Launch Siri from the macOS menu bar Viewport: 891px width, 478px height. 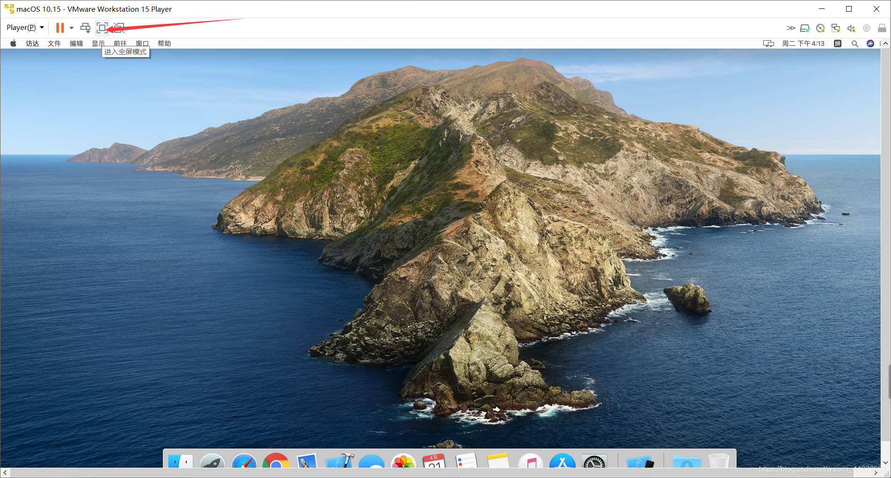pyautogui.click(x=870, y=43)
